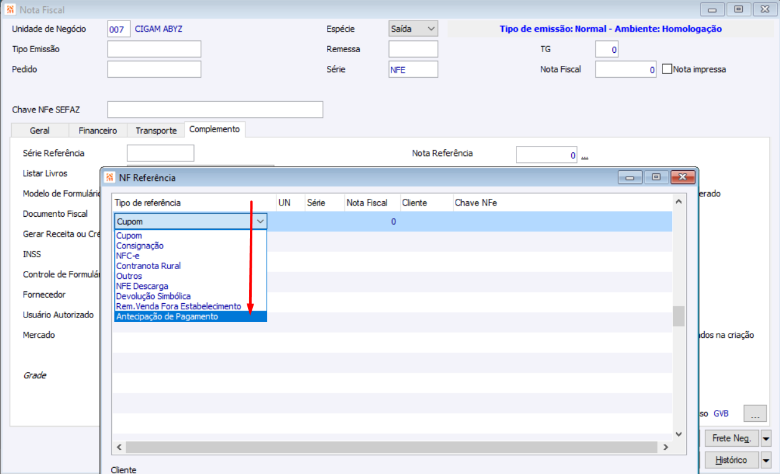This screenshot has height=474, width=780.
Task: Click the Frete Neg. button
Action: pos(732,438)
